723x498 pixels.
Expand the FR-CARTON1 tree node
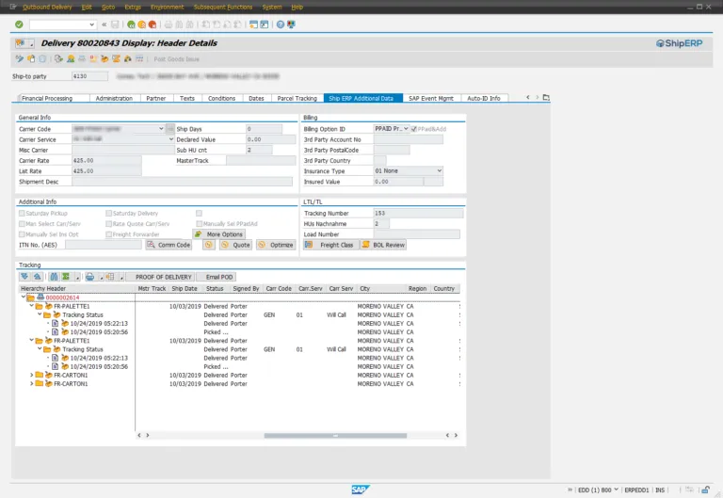point(32,376)
